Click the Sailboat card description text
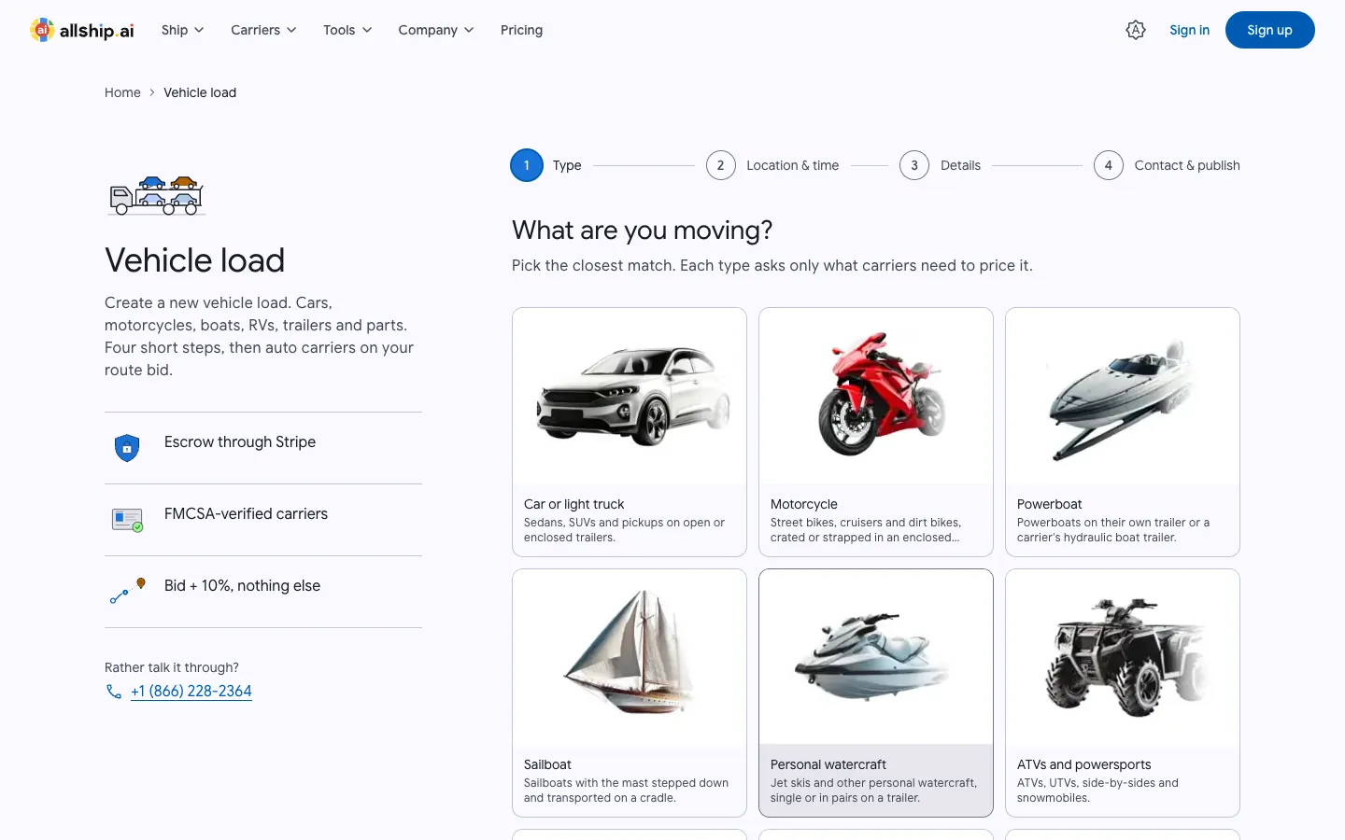Screen dimensions: 1345x840 click(x=626, y=791)
